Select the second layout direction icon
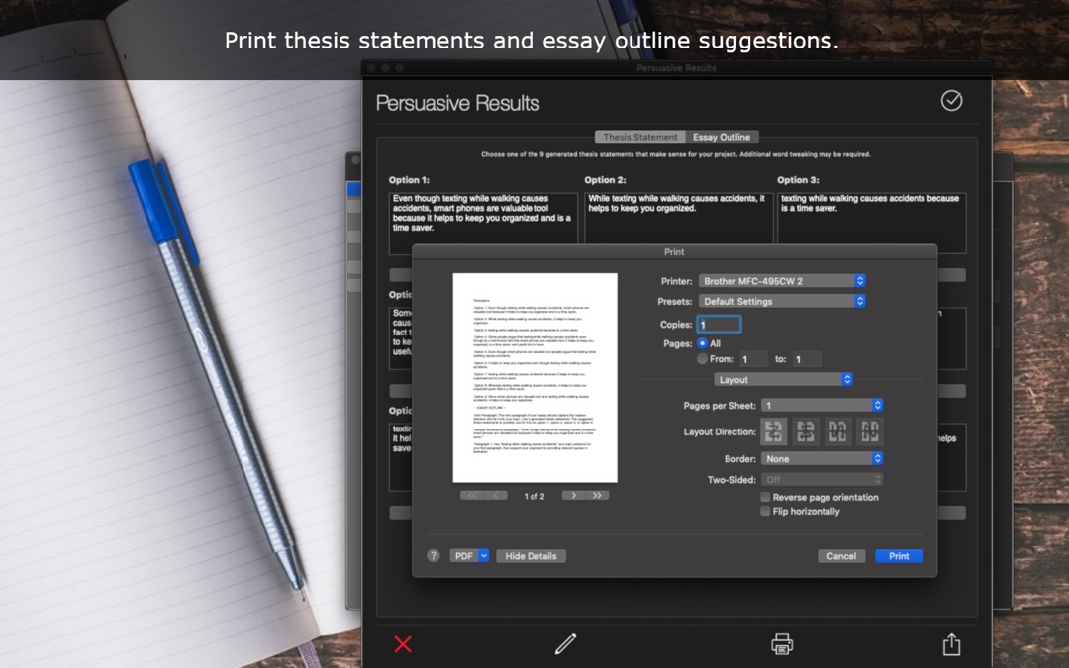The width and height of the screenshot is (1069, 668). tap(806, 431)
